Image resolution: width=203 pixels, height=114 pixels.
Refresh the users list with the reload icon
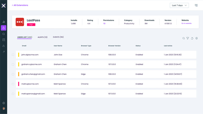tap(192, 38)
